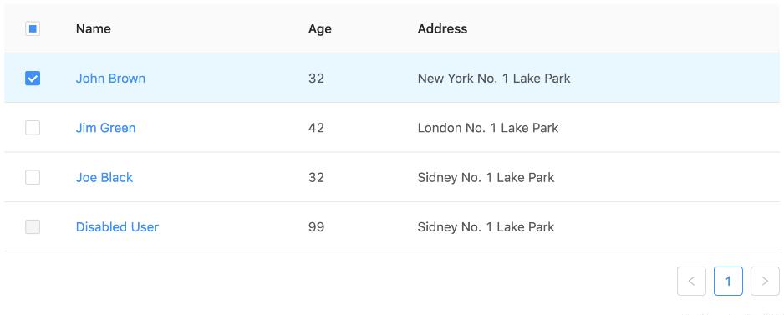The width and height of the screenshot is (784, 315).
Task: Click the age 99 cell
Action: 316,227
